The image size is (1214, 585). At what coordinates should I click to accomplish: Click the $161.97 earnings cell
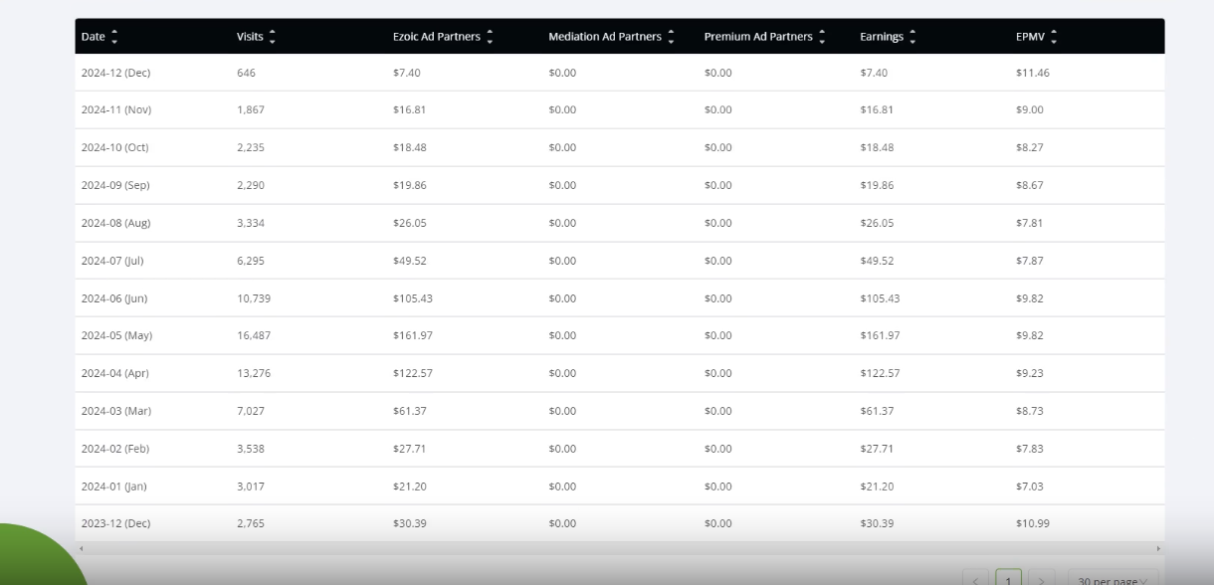pyautogui.click(x=880, y=335)
